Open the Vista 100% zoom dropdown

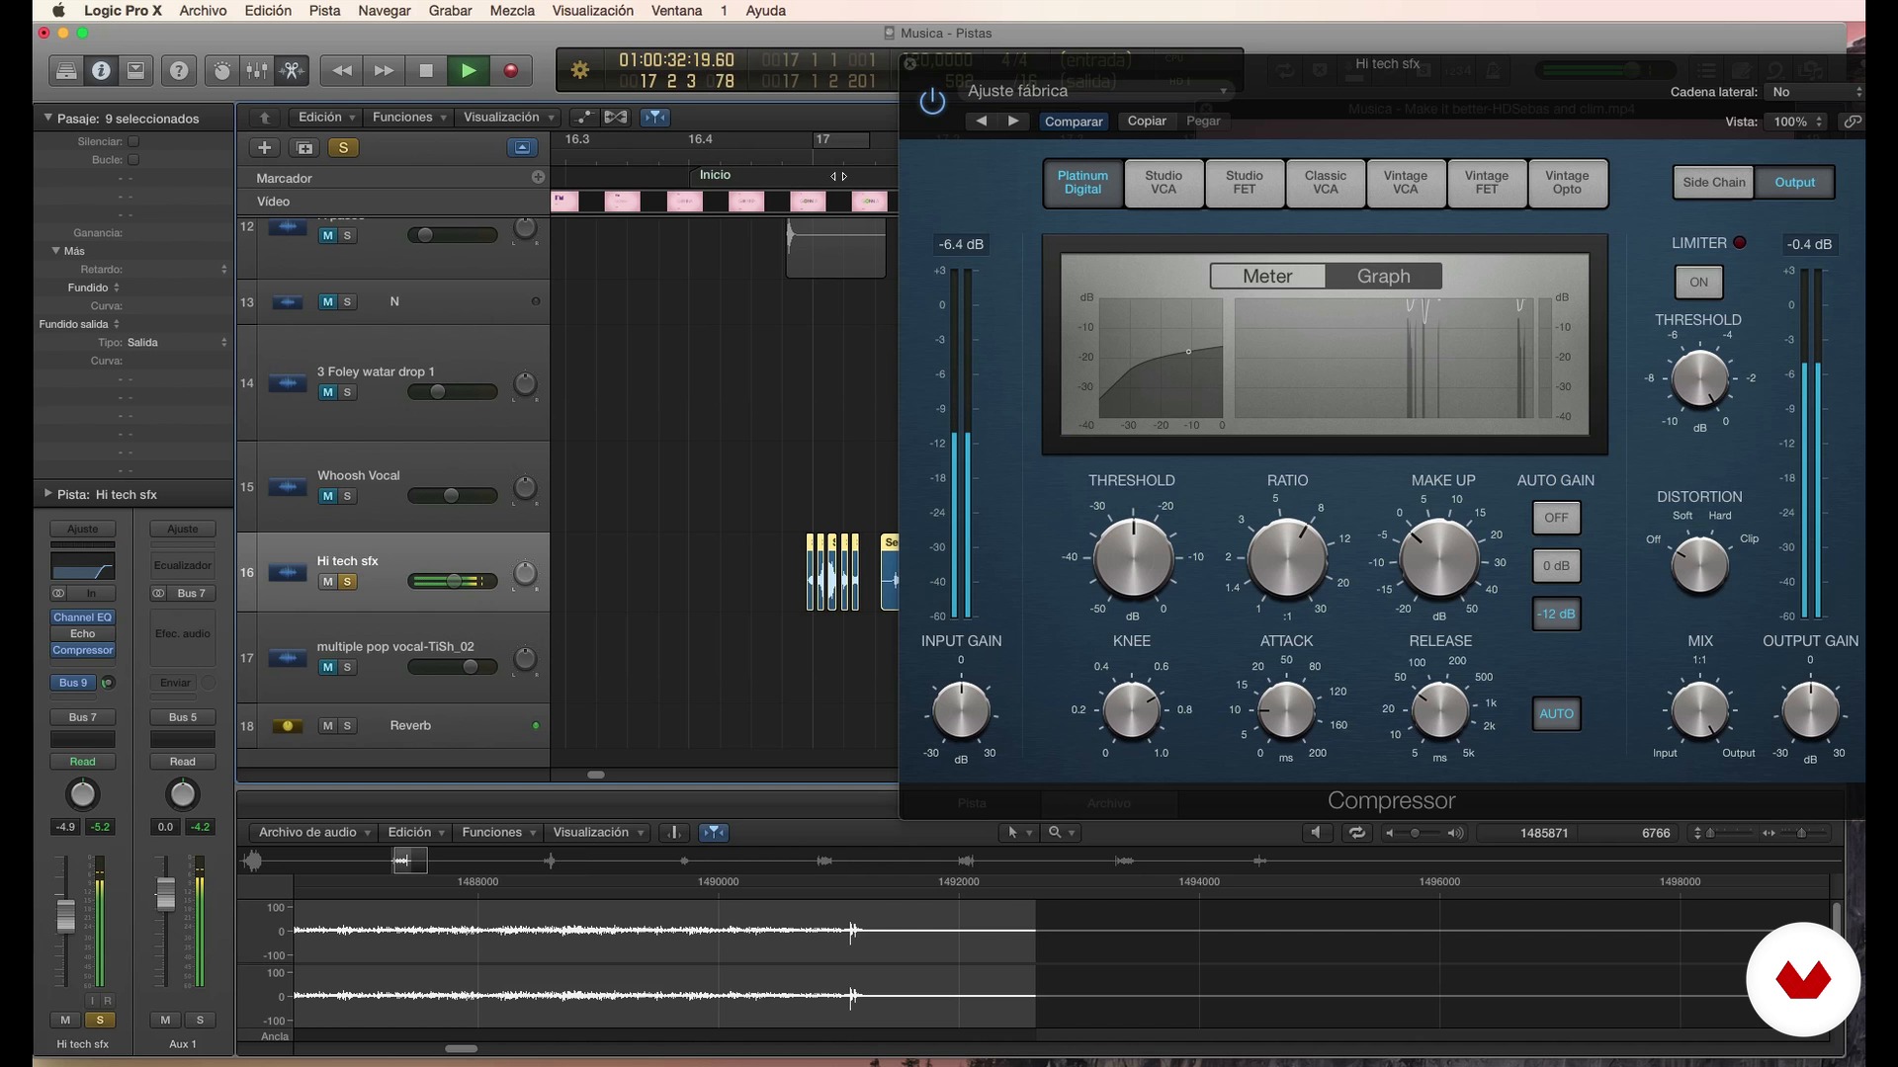pos(1798,122)
